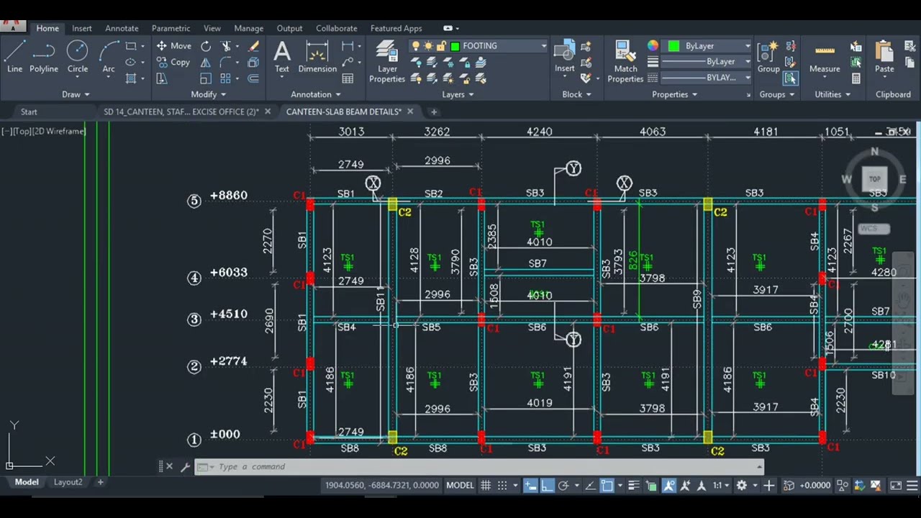
Task: Switch to the Parametric tab
Action: [x=171, y=28]
